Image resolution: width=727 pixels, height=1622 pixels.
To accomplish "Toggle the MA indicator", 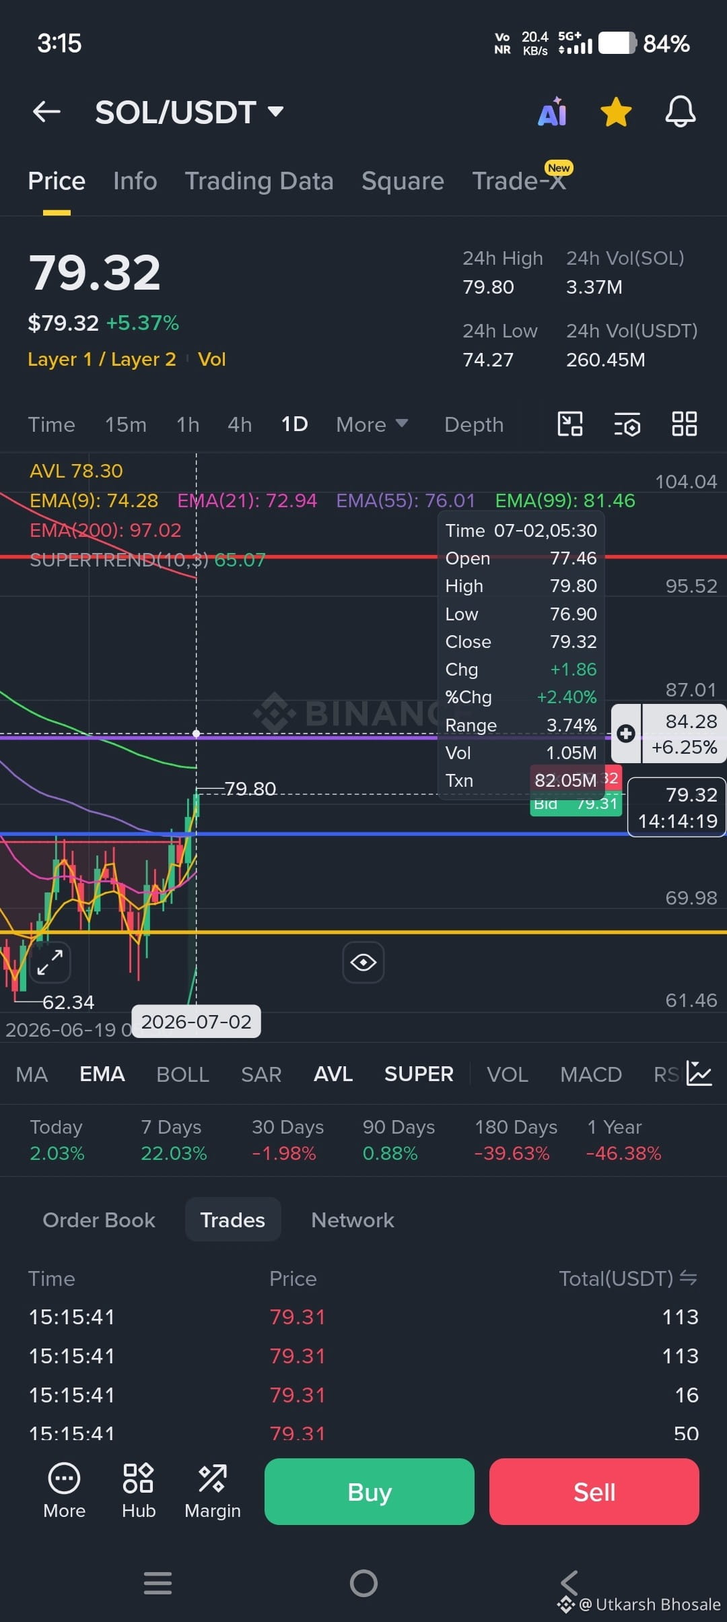I will click(x=32, y=1074).
